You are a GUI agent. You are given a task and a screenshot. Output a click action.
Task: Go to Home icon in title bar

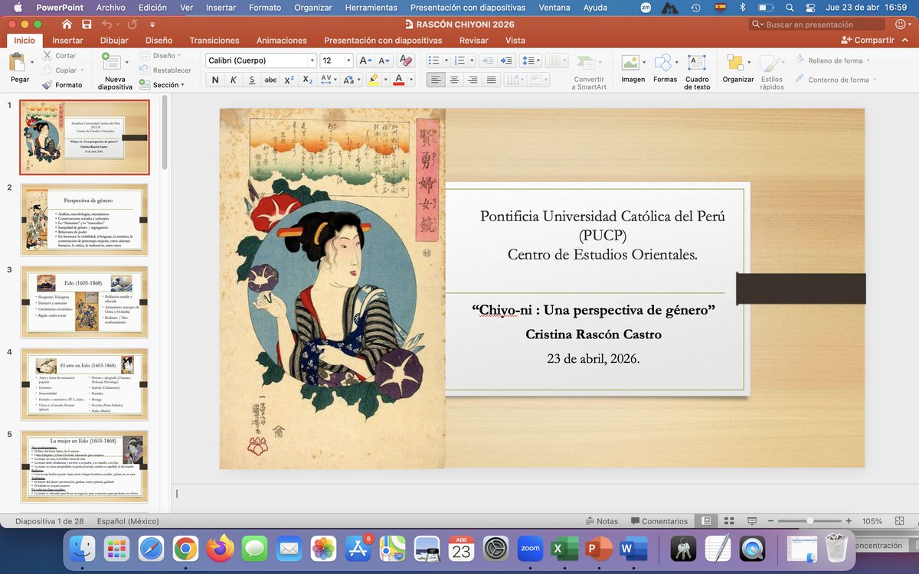[x=67, y=24]
